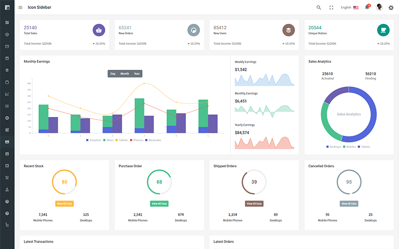
Task: Open the mail envelope sidebar icon
Action: [7, 46]
